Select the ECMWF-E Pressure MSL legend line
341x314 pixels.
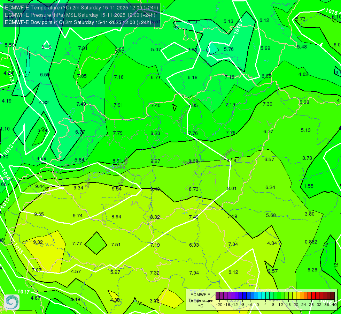[80, 15]
